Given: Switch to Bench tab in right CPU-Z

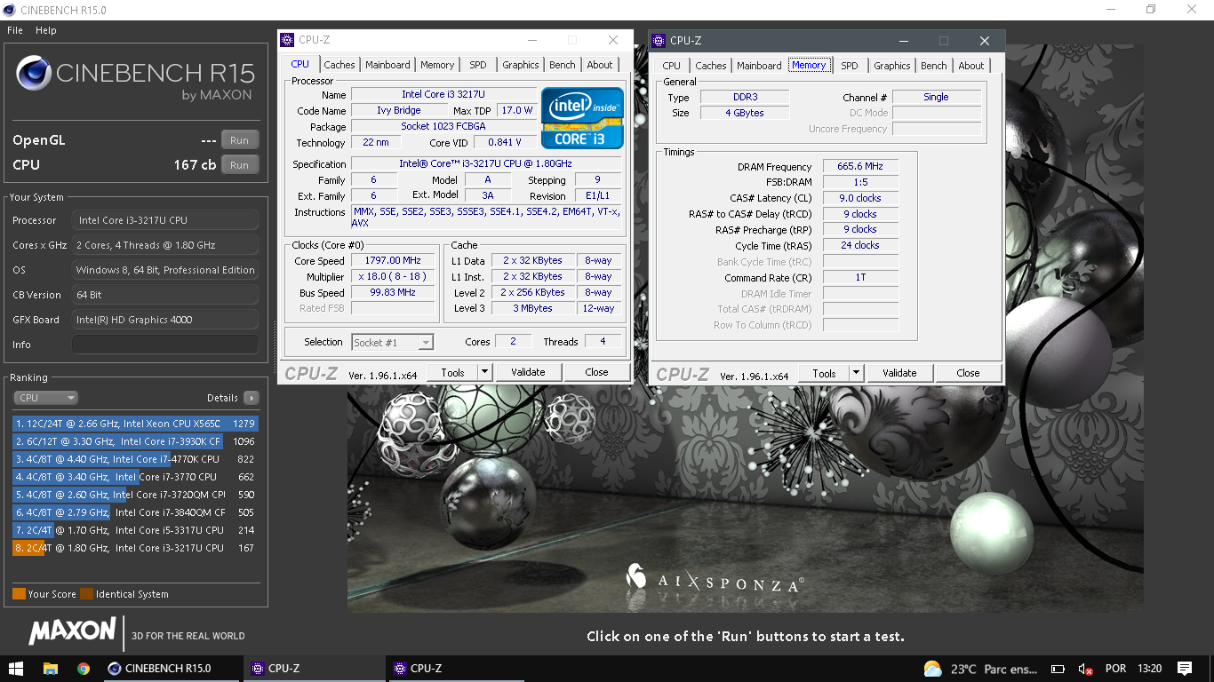Looking at the screenshot, I should (x=934, y=66).
